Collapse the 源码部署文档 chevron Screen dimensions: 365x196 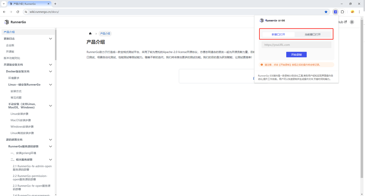pyautogui.click(x=50, y=140)
